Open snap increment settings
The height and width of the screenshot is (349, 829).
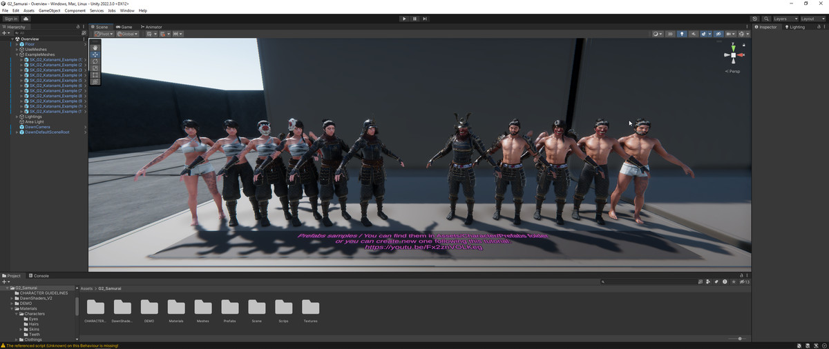tap(178, 34)
